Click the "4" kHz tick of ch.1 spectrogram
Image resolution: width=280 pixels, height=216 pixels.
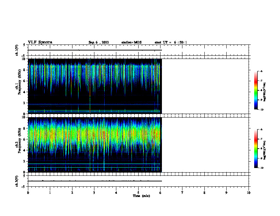tap(25, 92)
